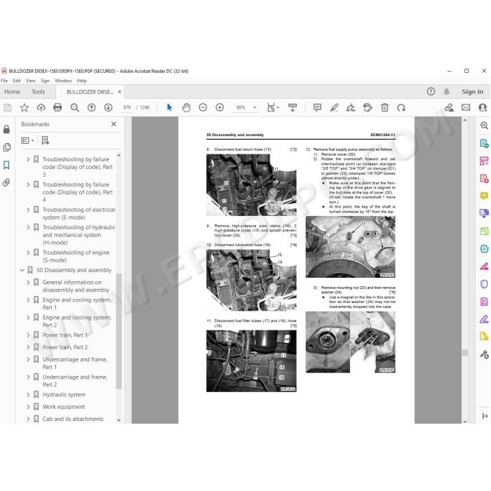The height and width of the screenshot is (491, 491).
Task: Click the read mode scrolling icon
Action: (x=292, y=108)
